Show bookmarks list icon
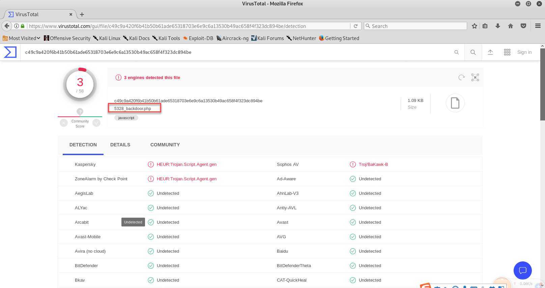This screenshot has height=288, width=545. 485,26
